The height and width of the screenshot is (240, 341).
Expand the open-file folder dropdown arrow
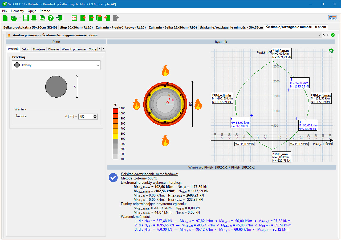[x=20, y=18]
